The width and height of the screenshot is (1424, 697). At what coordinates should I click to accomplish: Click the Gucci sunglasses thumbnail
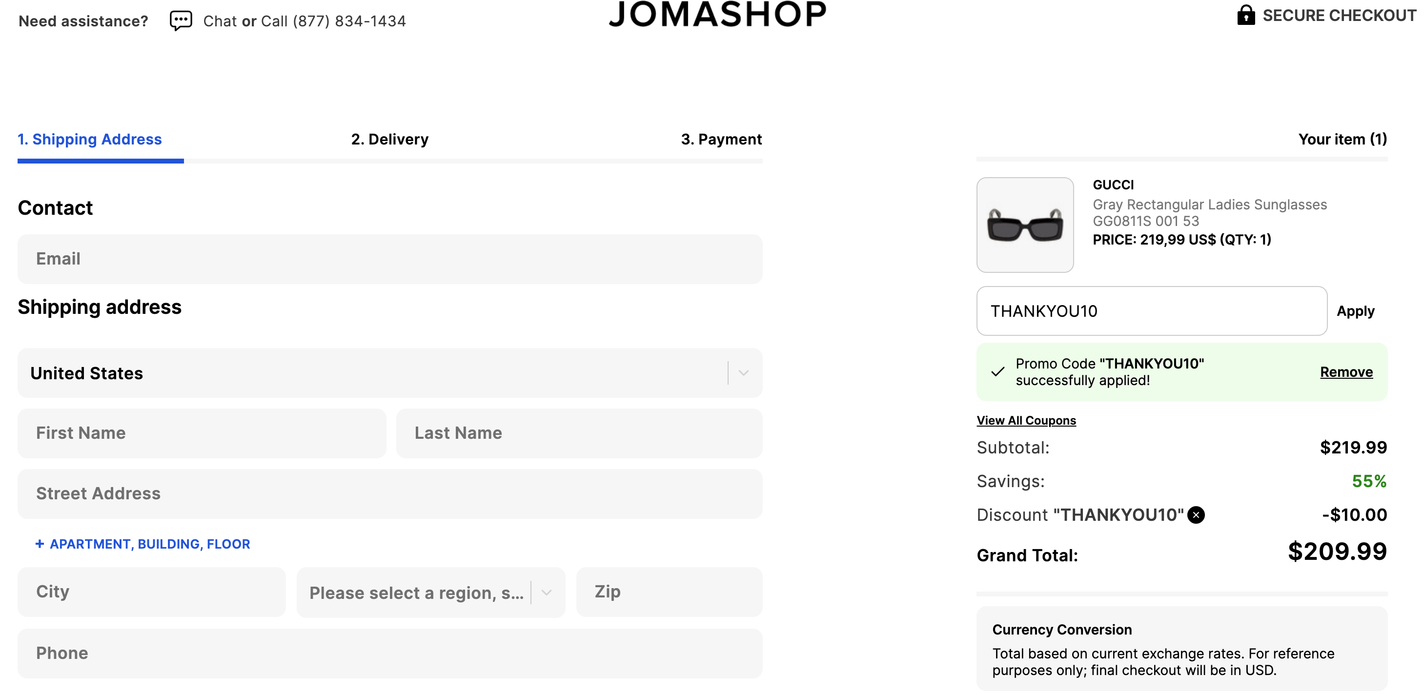click(x=1025, y=225)
